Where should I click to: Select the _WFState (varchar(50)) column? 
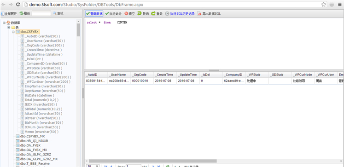pos(44,68)
